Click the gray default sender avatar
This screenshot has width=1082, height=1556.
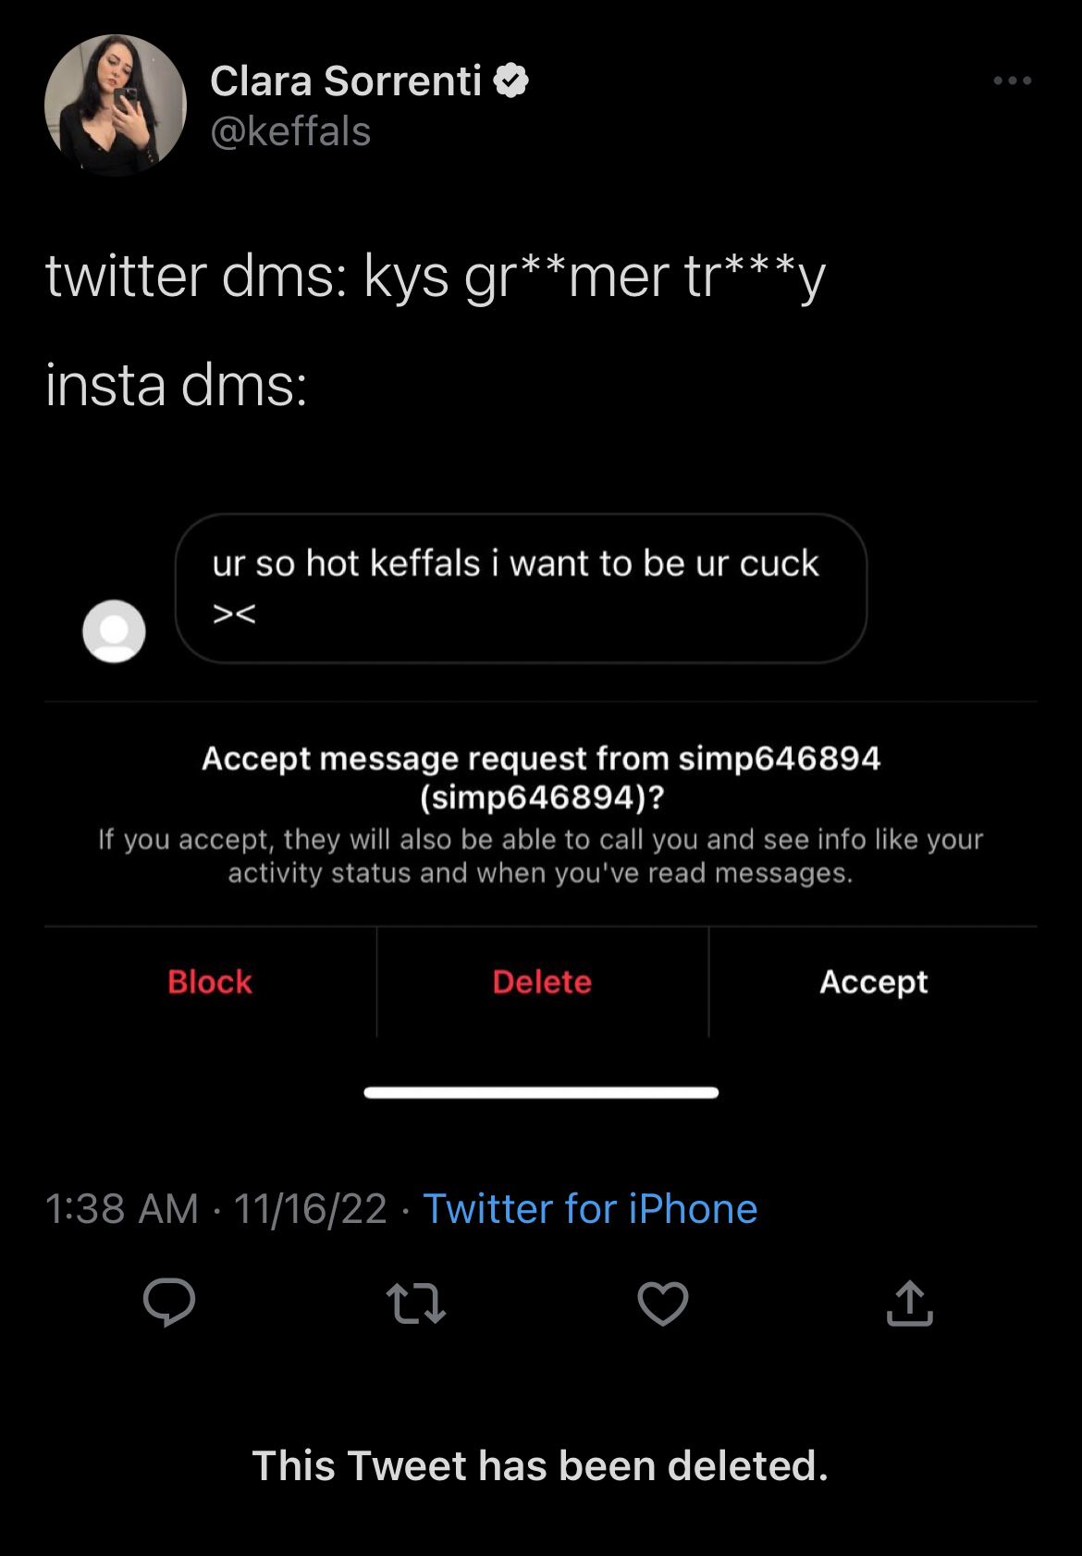(114, 631)
